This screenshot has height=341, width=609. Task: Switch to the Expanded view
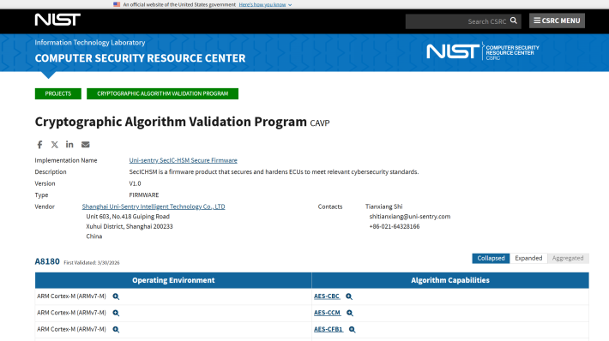[x=528, y=259]
